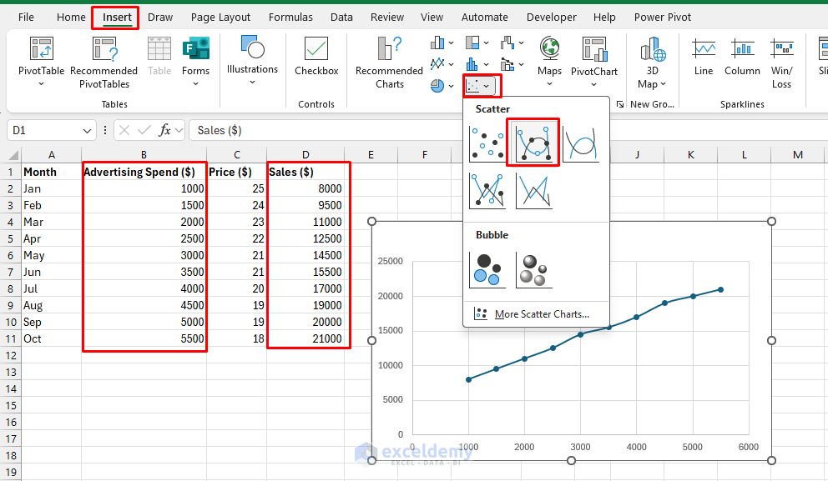Viewport: 828px width, 481px height.
Task: Select Scatter with Smooth Lines and Markers
Action: pos(533,142)
